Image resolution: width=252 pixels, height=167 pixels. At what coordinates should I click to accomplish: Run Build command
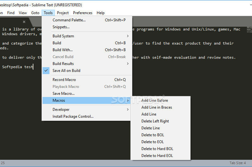tap(87, 43)
